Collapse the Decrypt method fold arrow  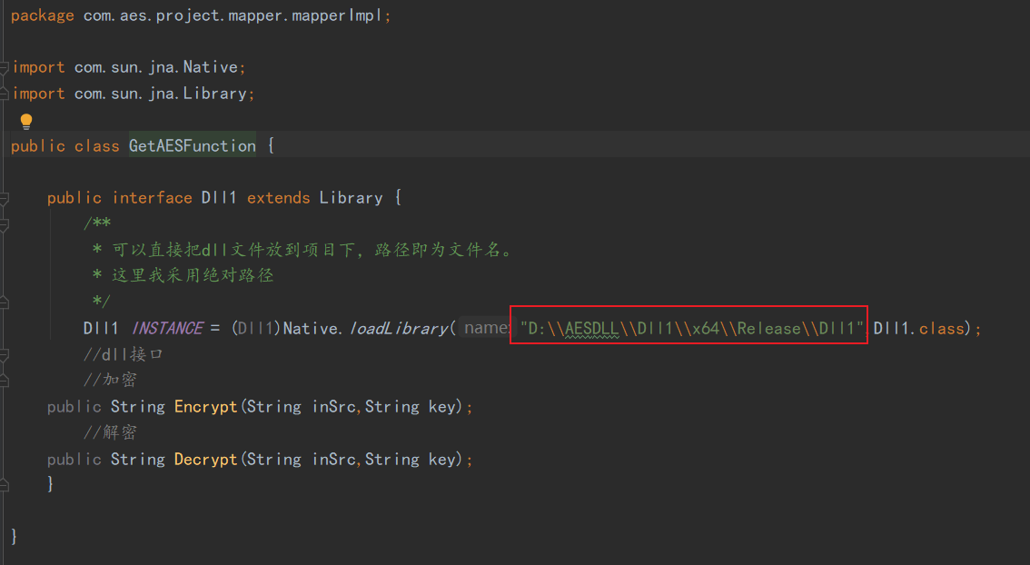(5, 459)
